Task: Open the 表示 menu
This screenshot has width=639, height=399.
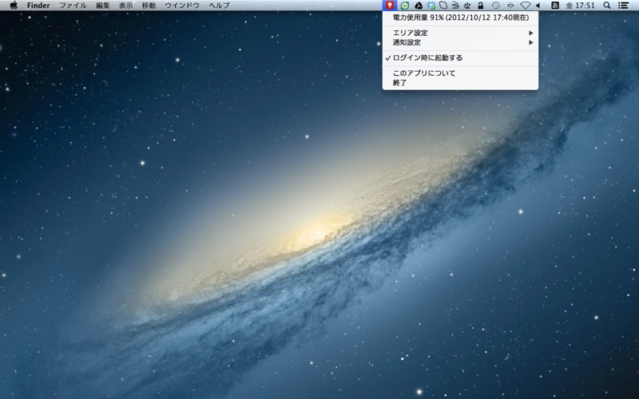Action: [x=125, y=6]
